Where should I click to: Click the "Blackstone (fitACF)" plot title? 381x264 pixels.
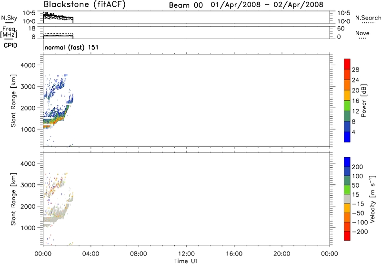[x=85, y=5]
